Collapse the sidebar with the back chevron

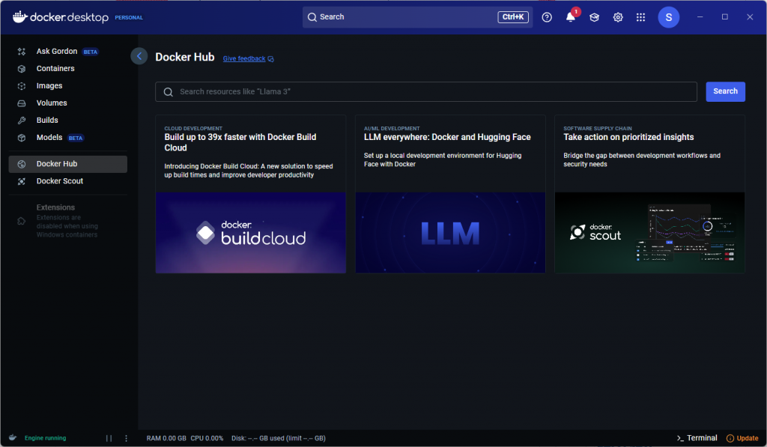pyautogui.click(x=139, y=56)
